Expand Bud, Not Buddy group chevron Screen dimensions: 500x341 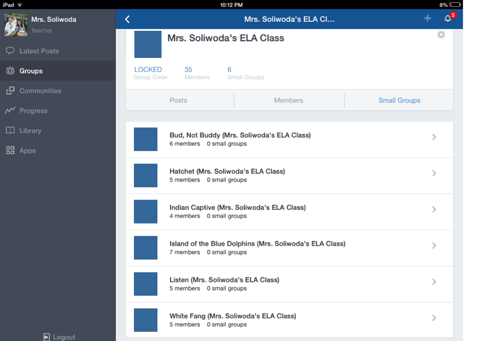tap(434, 137)
